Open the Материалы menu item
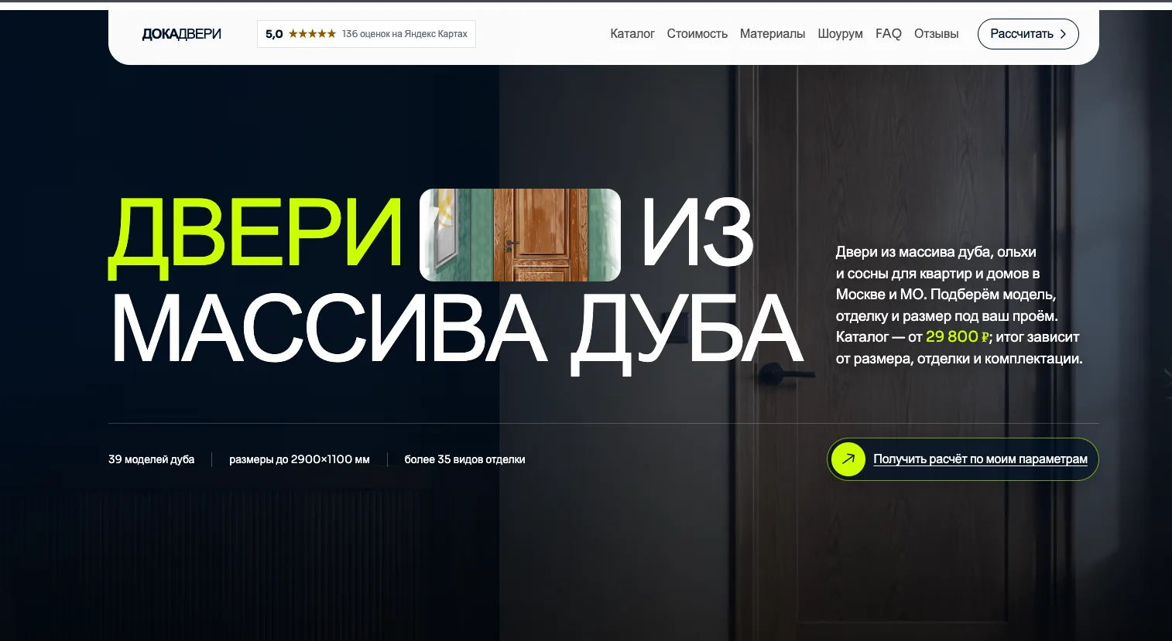 [x=772, y=34]
